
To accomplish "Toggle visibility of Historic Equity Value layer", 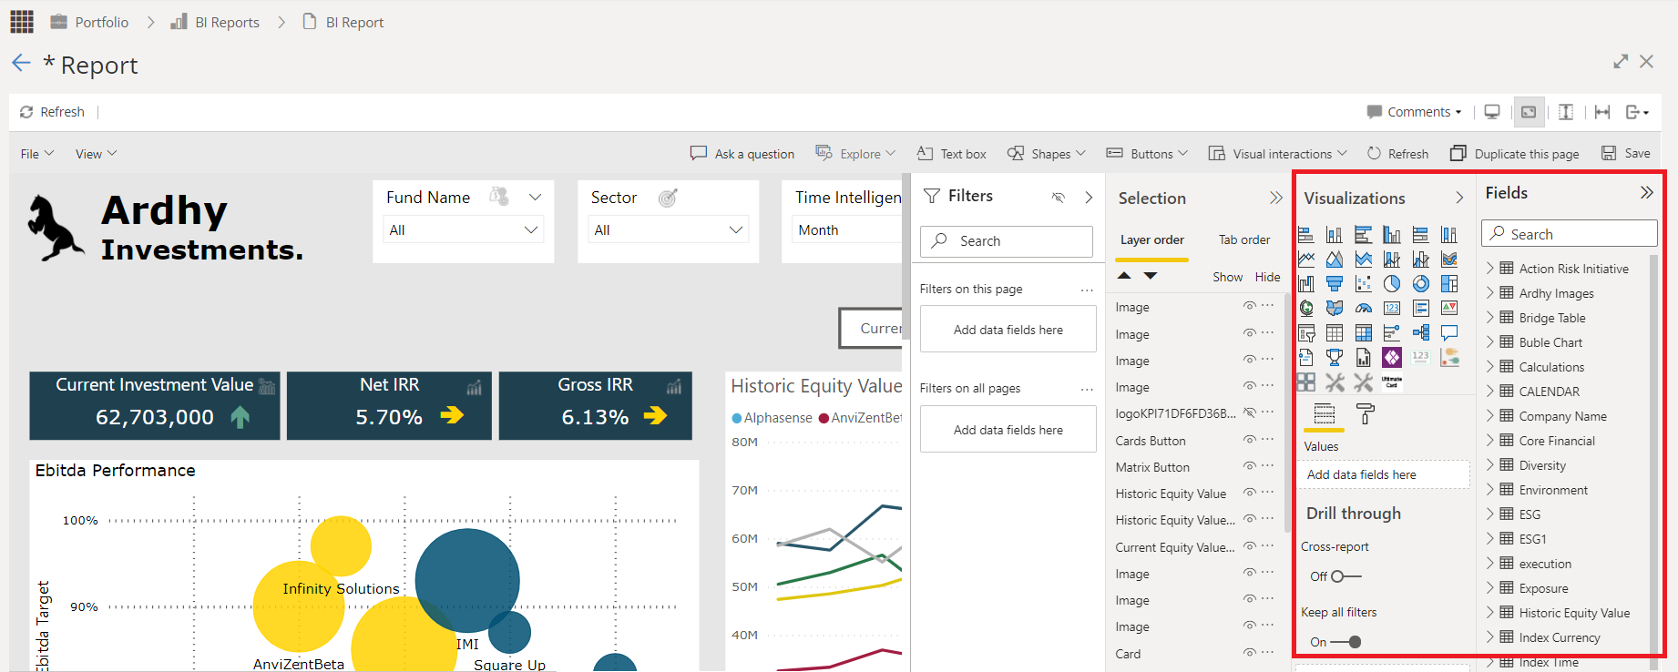I will coord(1250,493).
